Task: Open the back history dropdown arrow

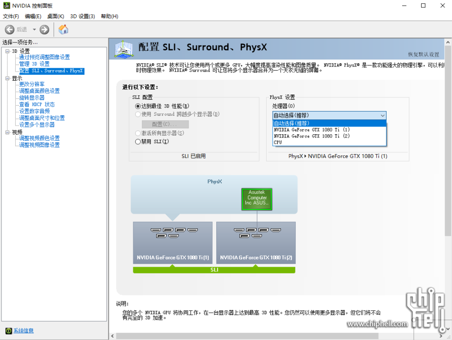Action: tap(34, 30)
